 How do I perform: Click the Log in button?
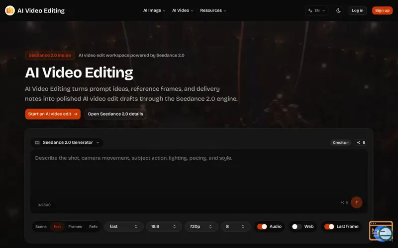click(x=357, y=10)
